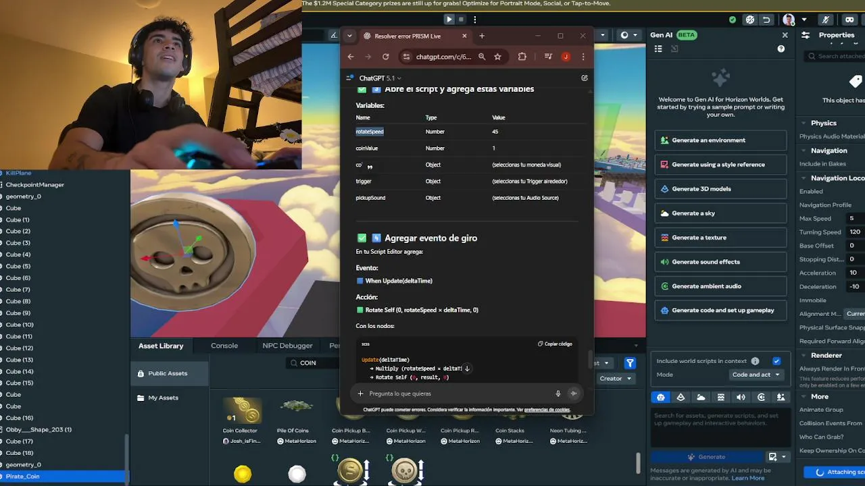Select the ambient audio mode icon
The image size is (865, 486).
[761, 398]
